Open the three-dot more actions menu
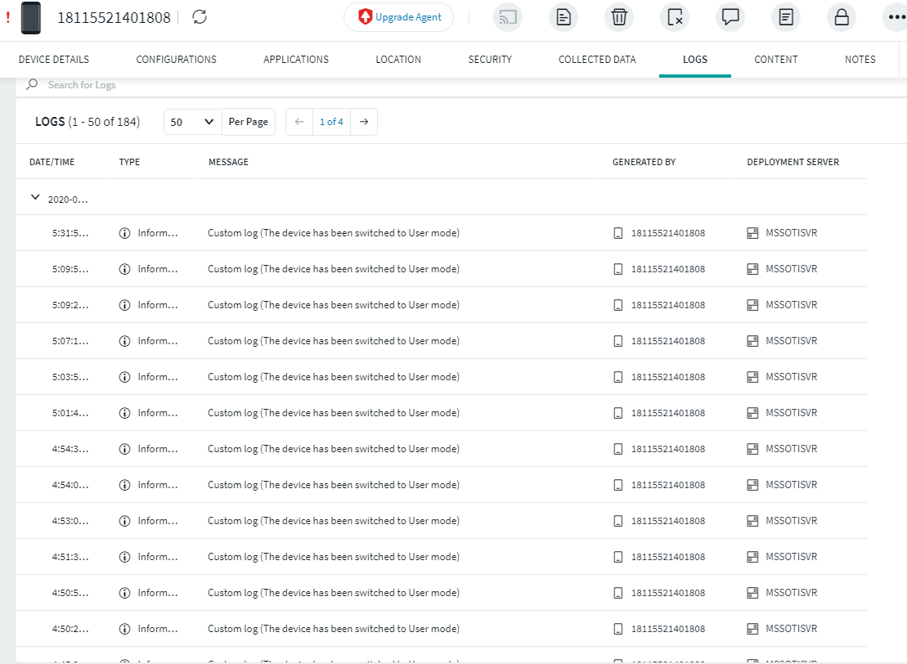 (x=896, y=17)
